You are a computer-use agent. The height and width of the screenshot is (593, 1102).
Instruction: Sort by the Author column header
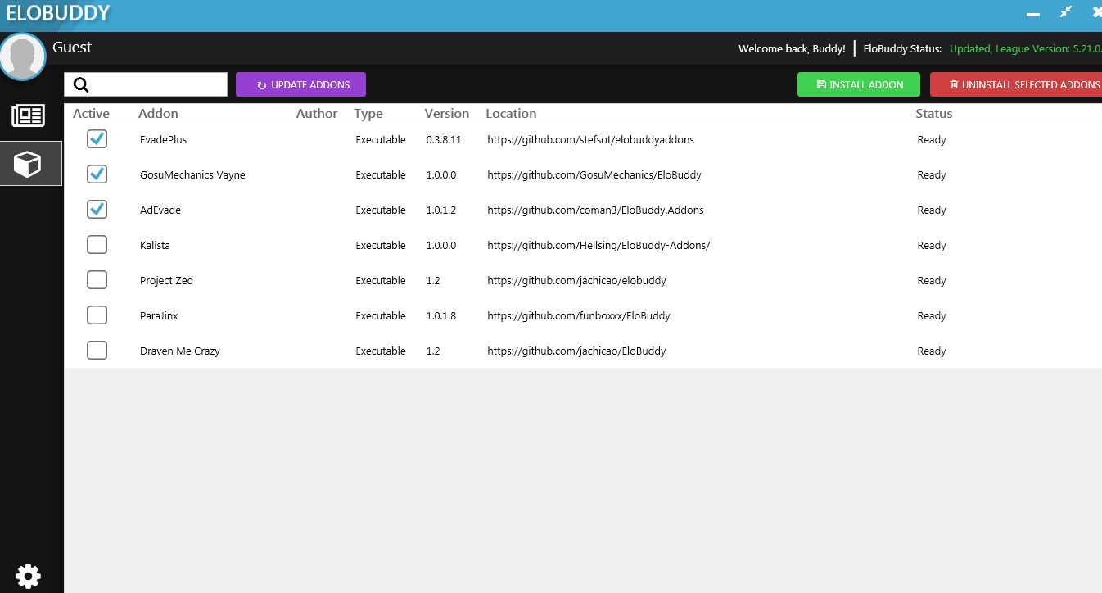(317, 114)
